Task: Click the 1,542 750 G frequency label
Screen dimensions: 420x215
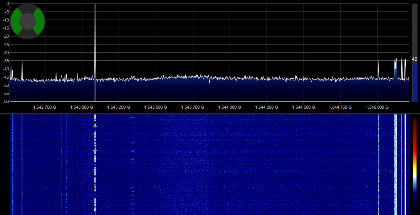Action: click(45, 107)
